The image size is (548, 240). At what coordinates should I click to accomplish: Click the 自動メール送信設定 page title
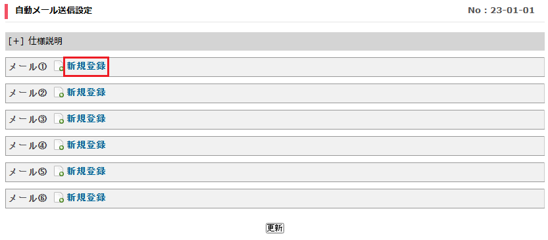53,11
